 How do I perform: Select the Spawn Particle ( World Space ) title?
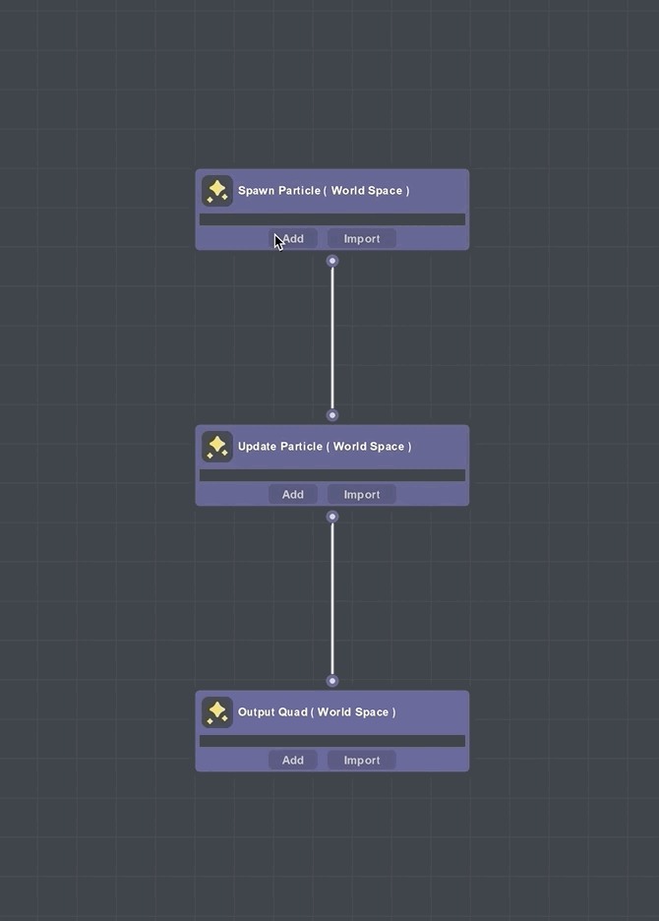pyautogui.click(x=324, y=191)
